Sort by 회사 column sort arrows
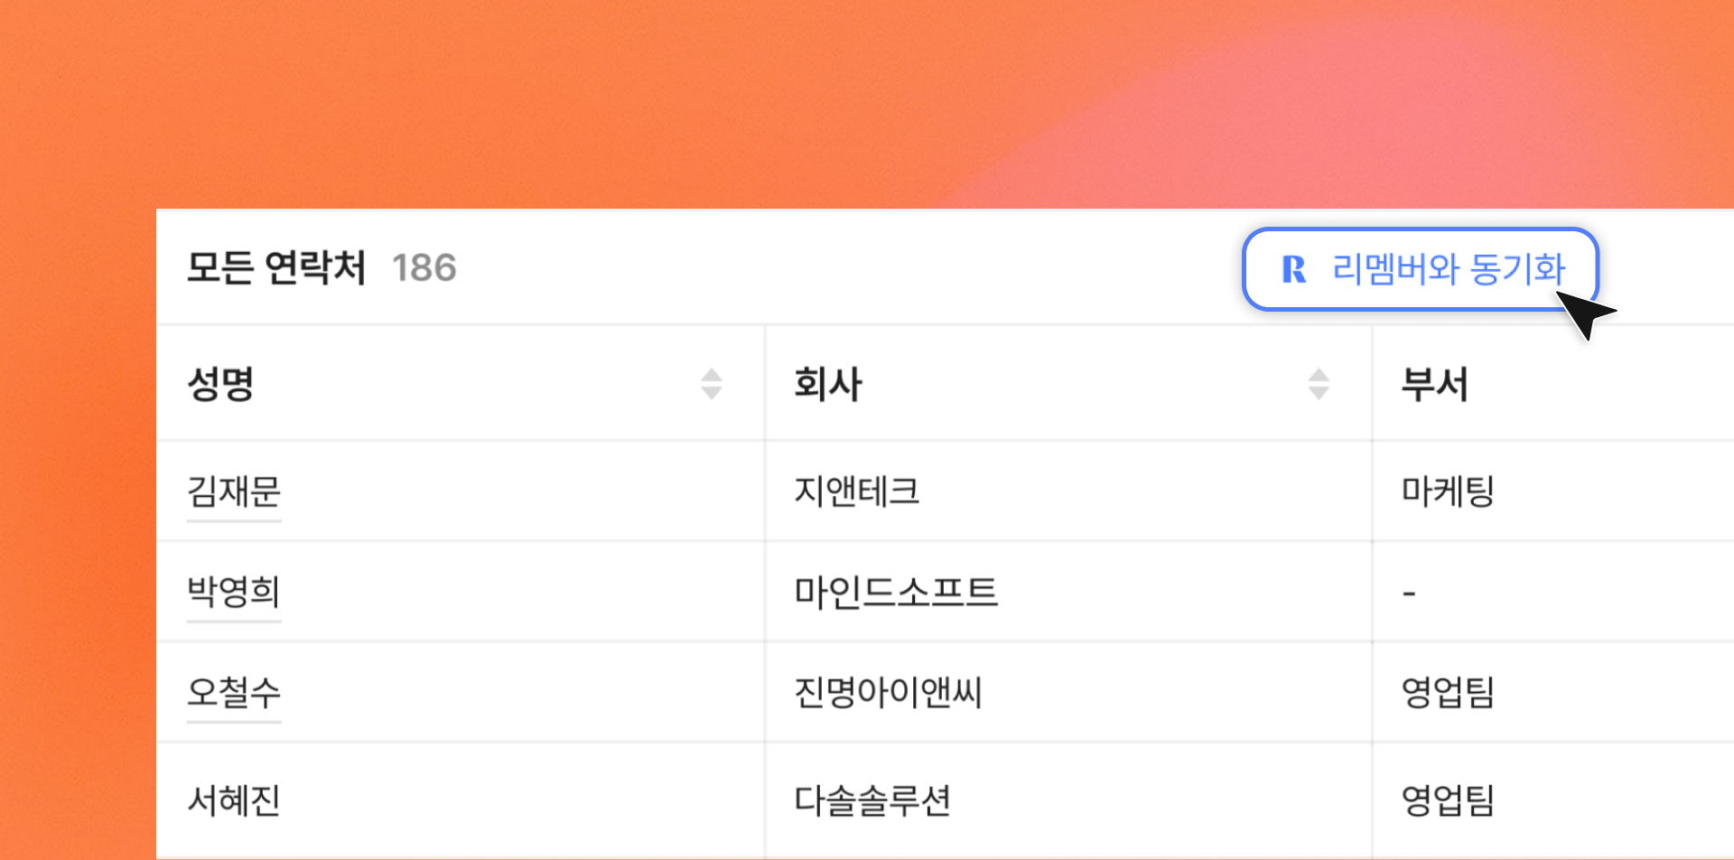 1319,384
